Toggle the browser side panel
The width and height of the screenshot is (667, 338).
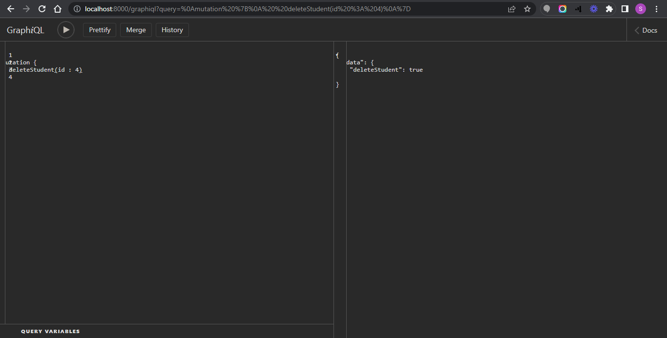(x=625, y=9)
